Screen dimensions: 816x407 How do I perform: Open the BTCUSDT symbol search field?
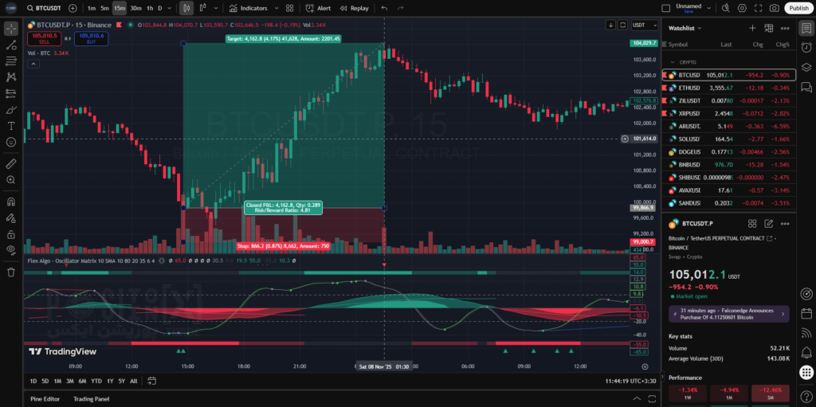[45, 8]
